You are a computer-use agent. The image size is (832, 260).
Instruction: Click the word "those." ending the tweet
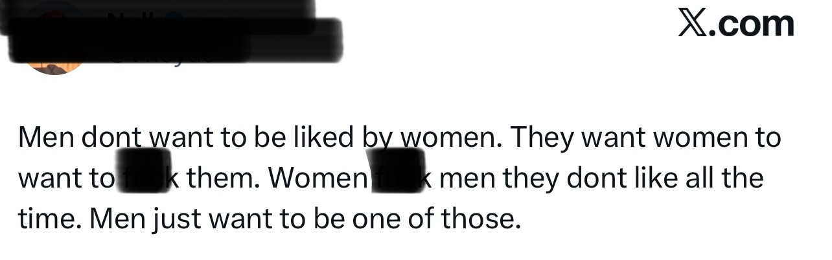(x=481, y=219)
